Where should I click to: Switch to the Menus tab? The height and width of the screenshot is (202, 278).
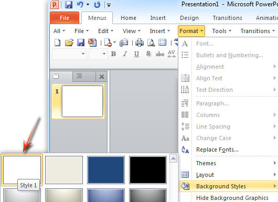point(97,18)
